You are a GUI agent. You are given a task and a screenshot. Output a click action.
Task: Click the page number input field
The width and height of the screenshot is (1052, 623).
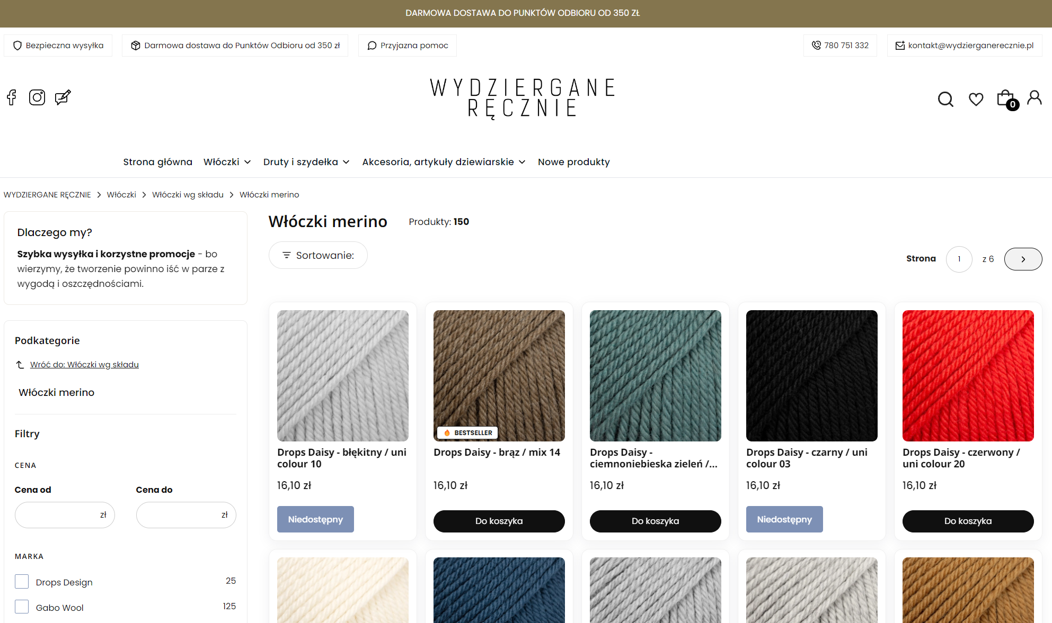959,259
